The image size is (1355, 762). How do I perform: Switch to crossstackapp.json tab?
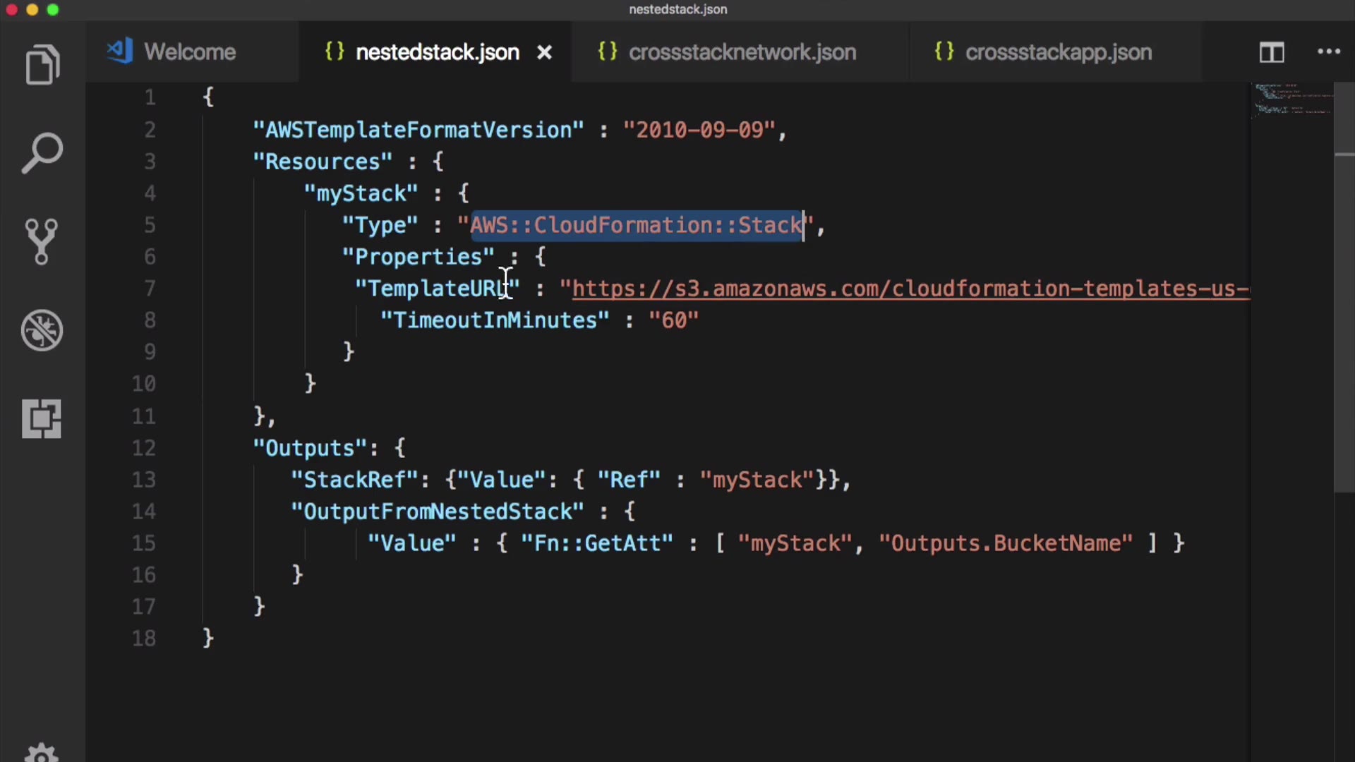click(1057, 52)
